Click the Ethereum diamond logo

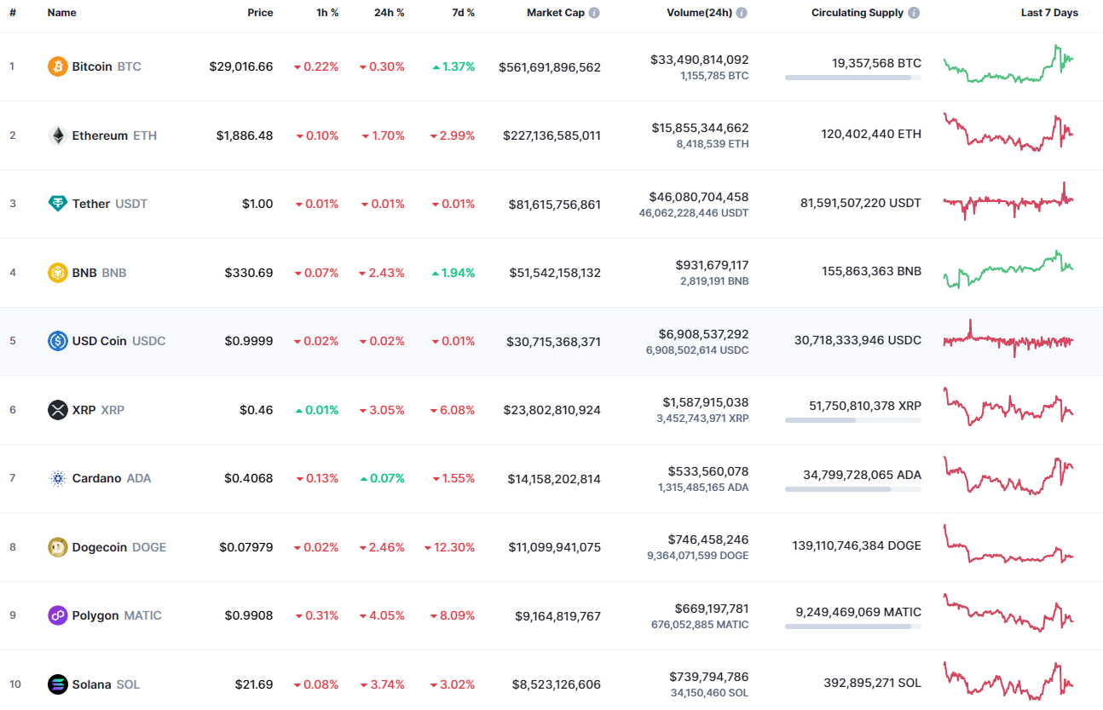point(56,135)
